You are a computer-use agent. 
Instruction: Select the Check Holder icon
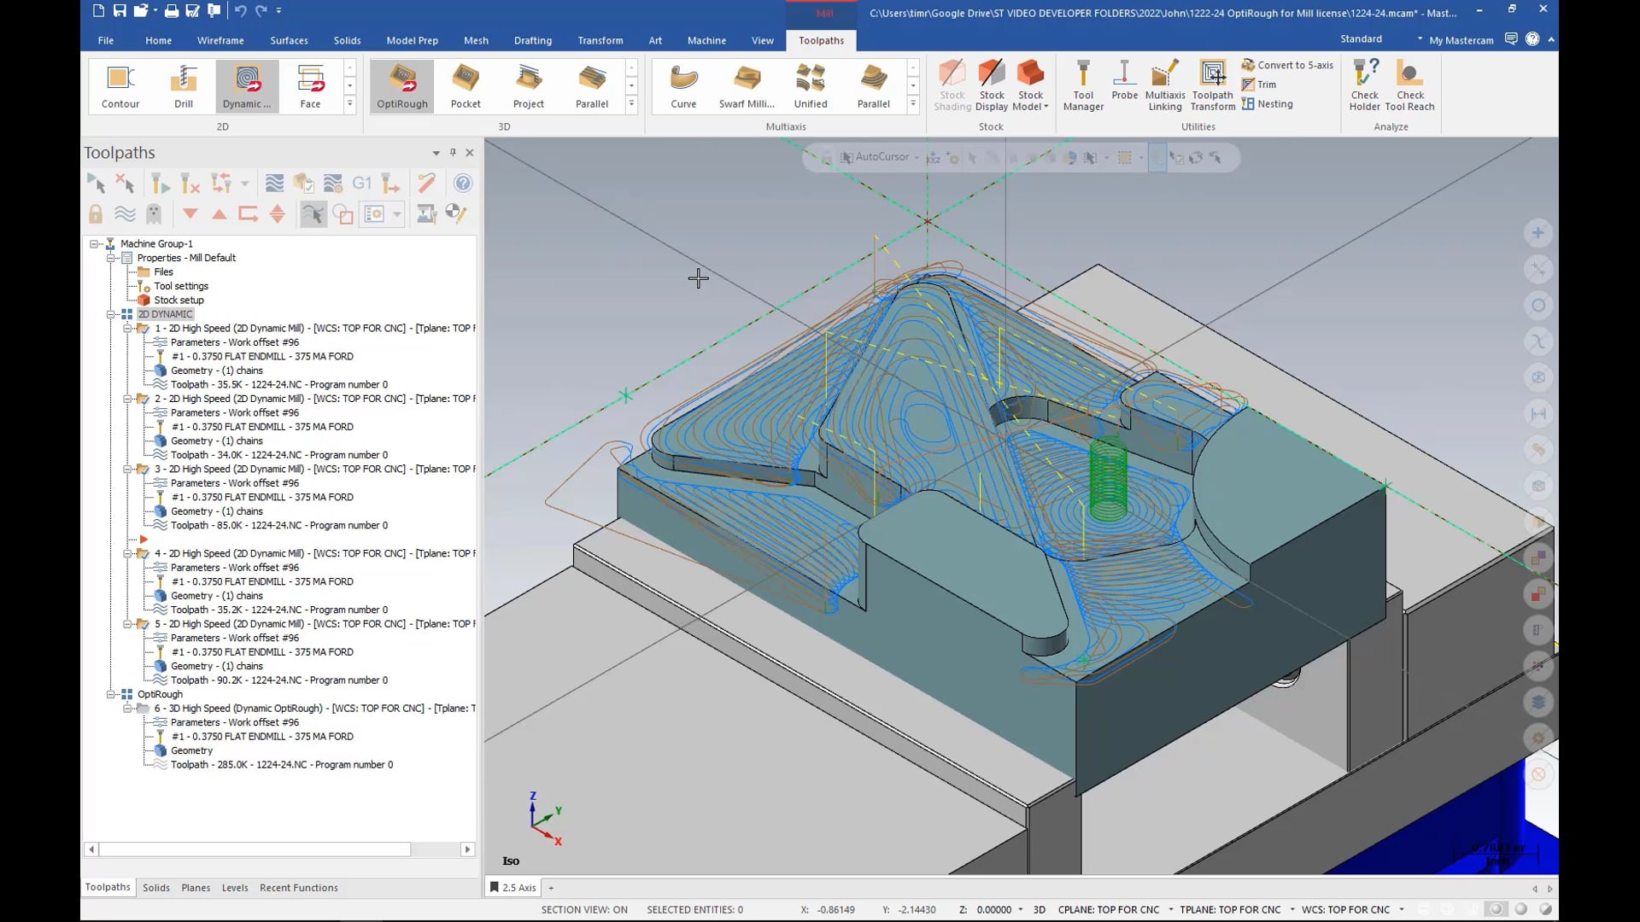point(1365,85)
